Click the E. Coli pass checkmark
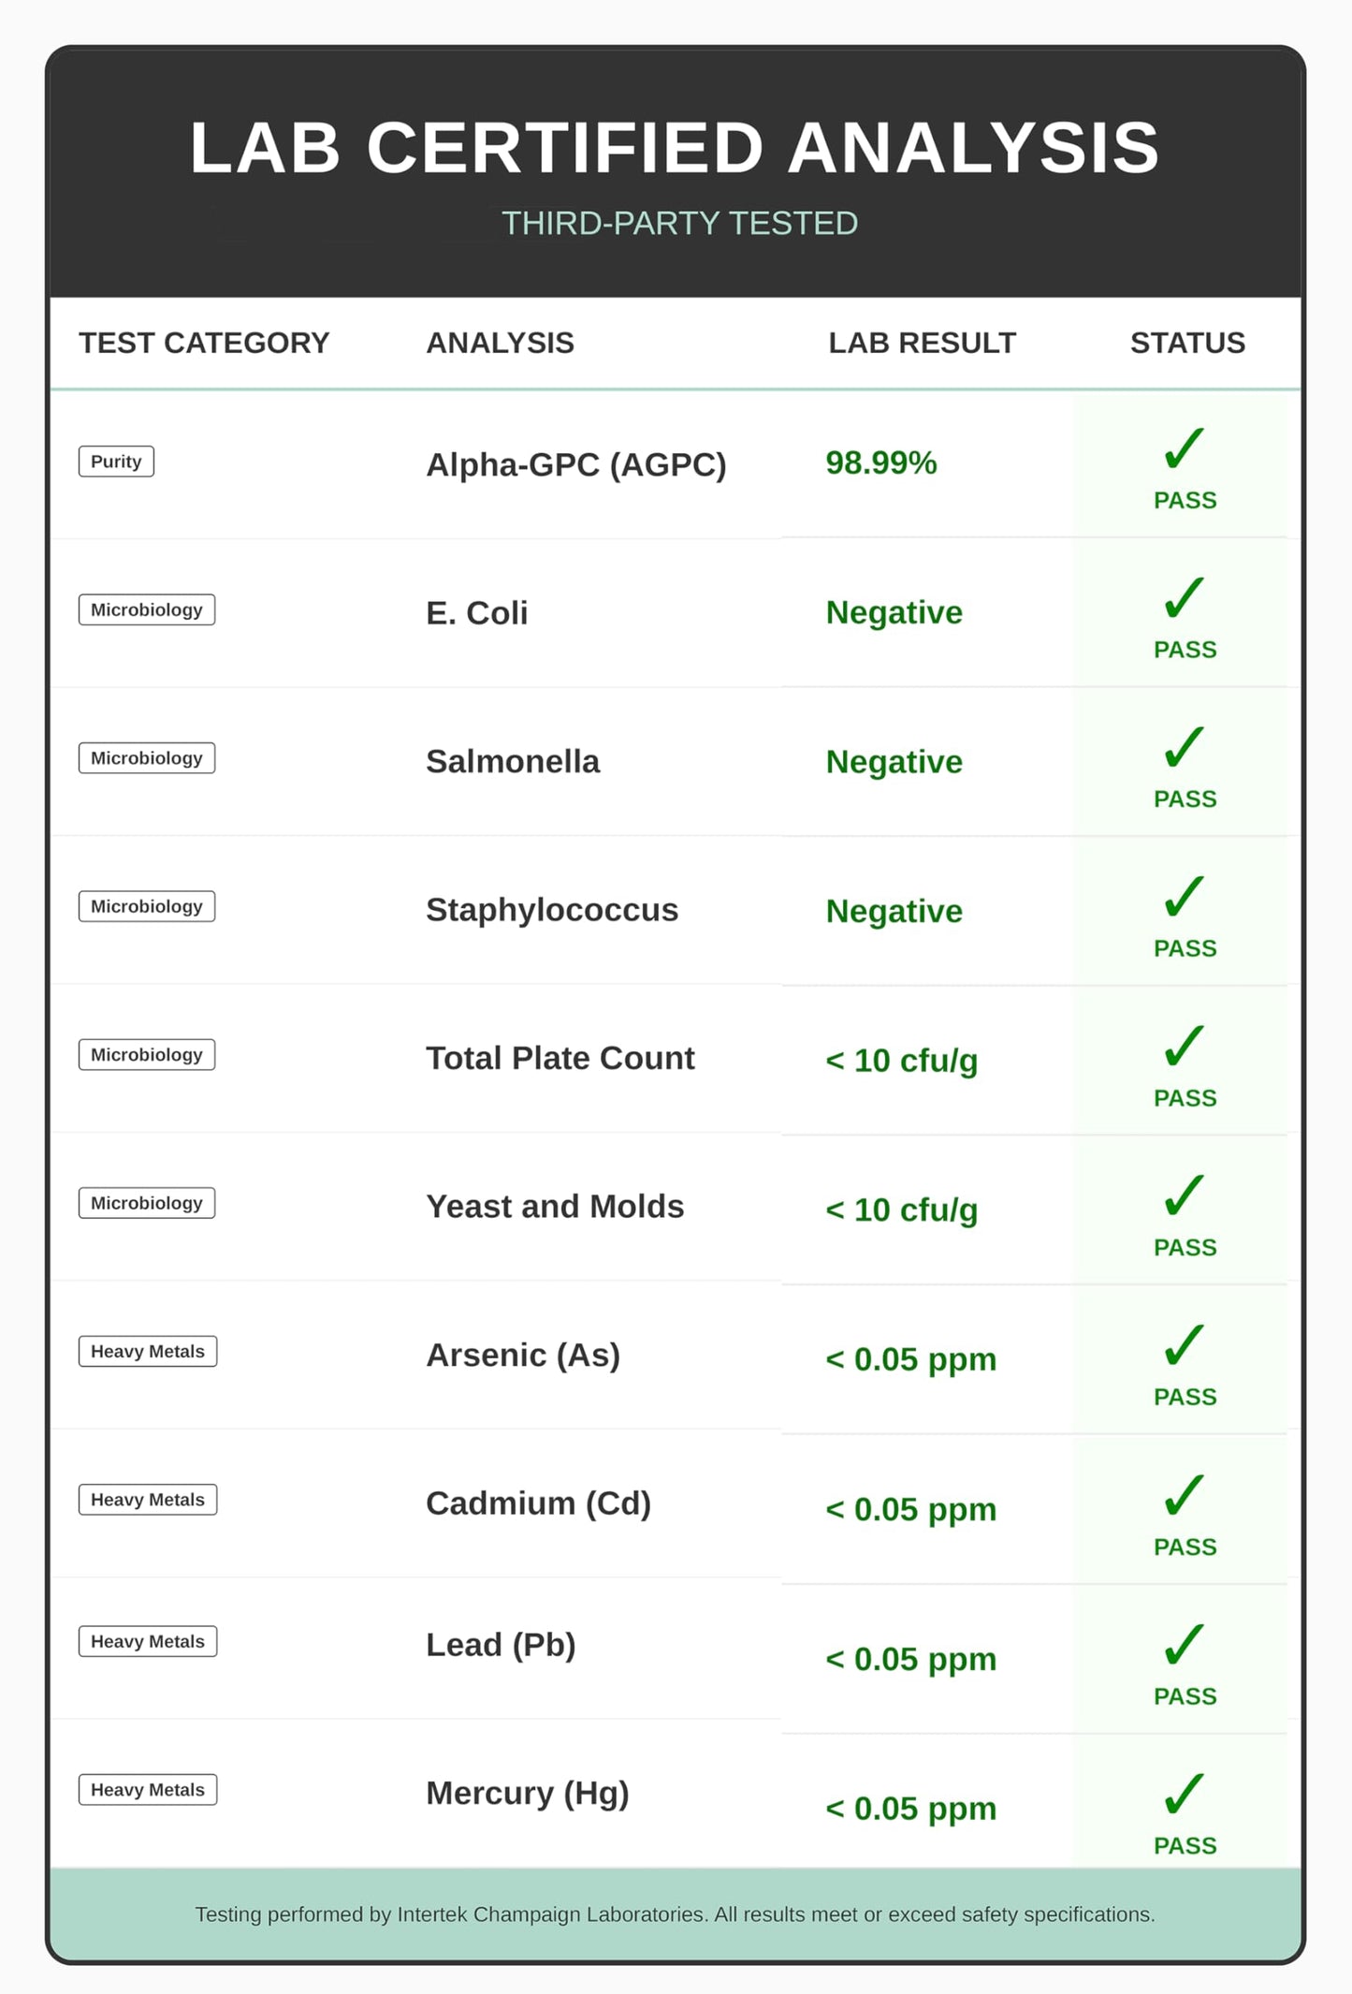This screenshot has height=1994, width=1352. click(1184, 597)
